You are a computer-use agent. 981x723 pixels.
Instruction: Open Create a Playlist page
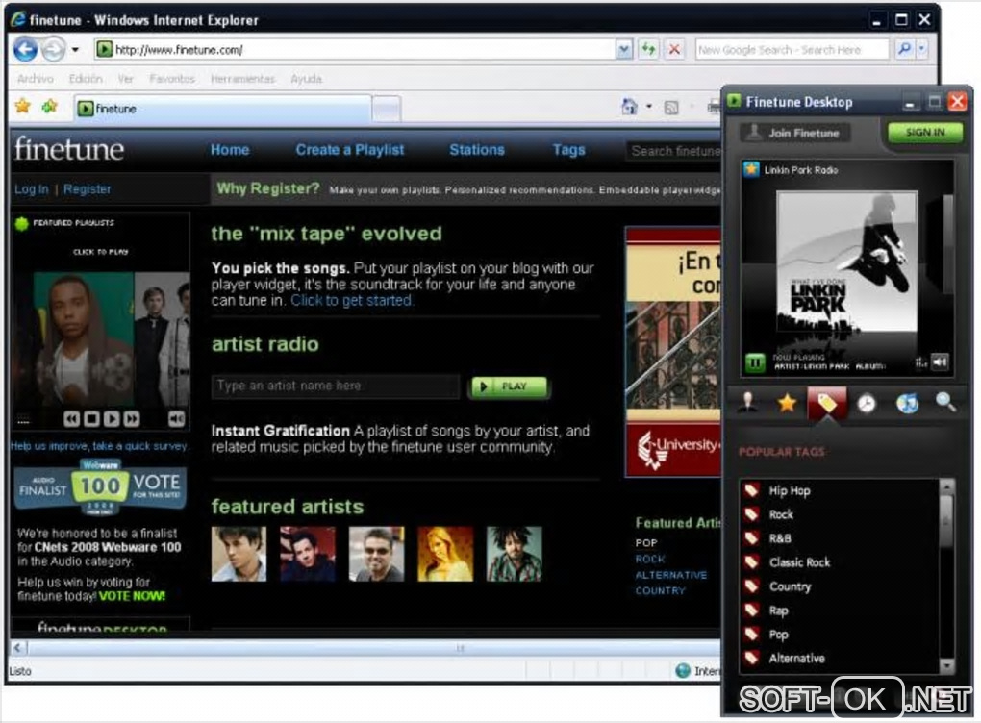[x=350, y=150]
